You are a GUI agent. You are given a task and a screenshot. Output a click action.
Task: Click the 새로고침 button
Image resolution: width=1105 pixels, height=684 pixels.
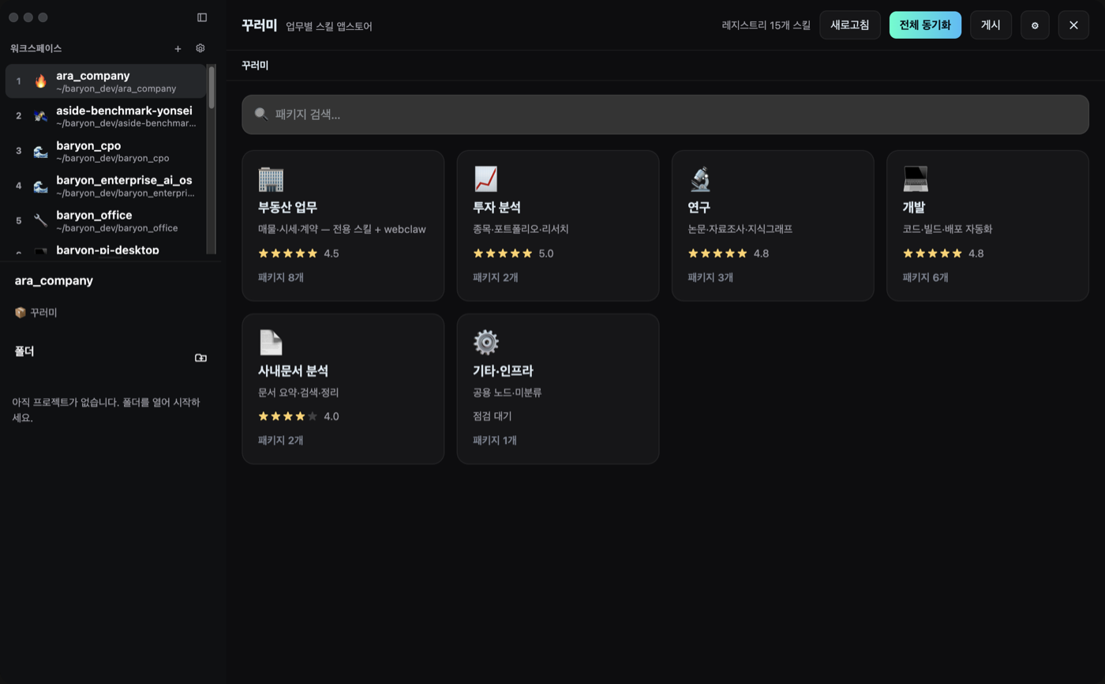[x=850, y=25]
